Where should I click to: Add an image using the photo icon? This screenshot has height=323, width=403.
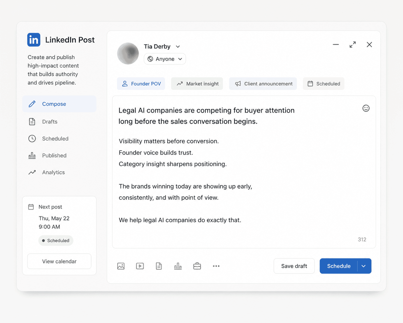[121, 266]
